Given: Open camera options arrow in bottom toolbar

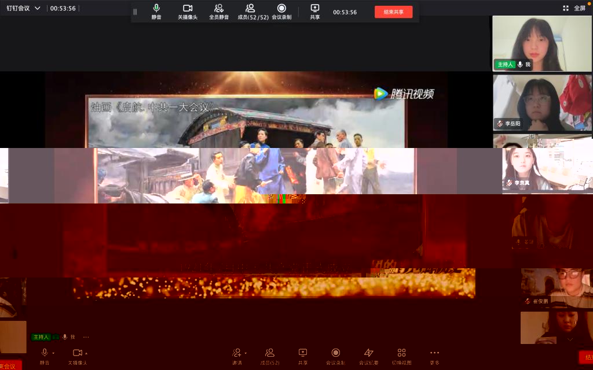Looking at the screenshot, I should (86, 353).
